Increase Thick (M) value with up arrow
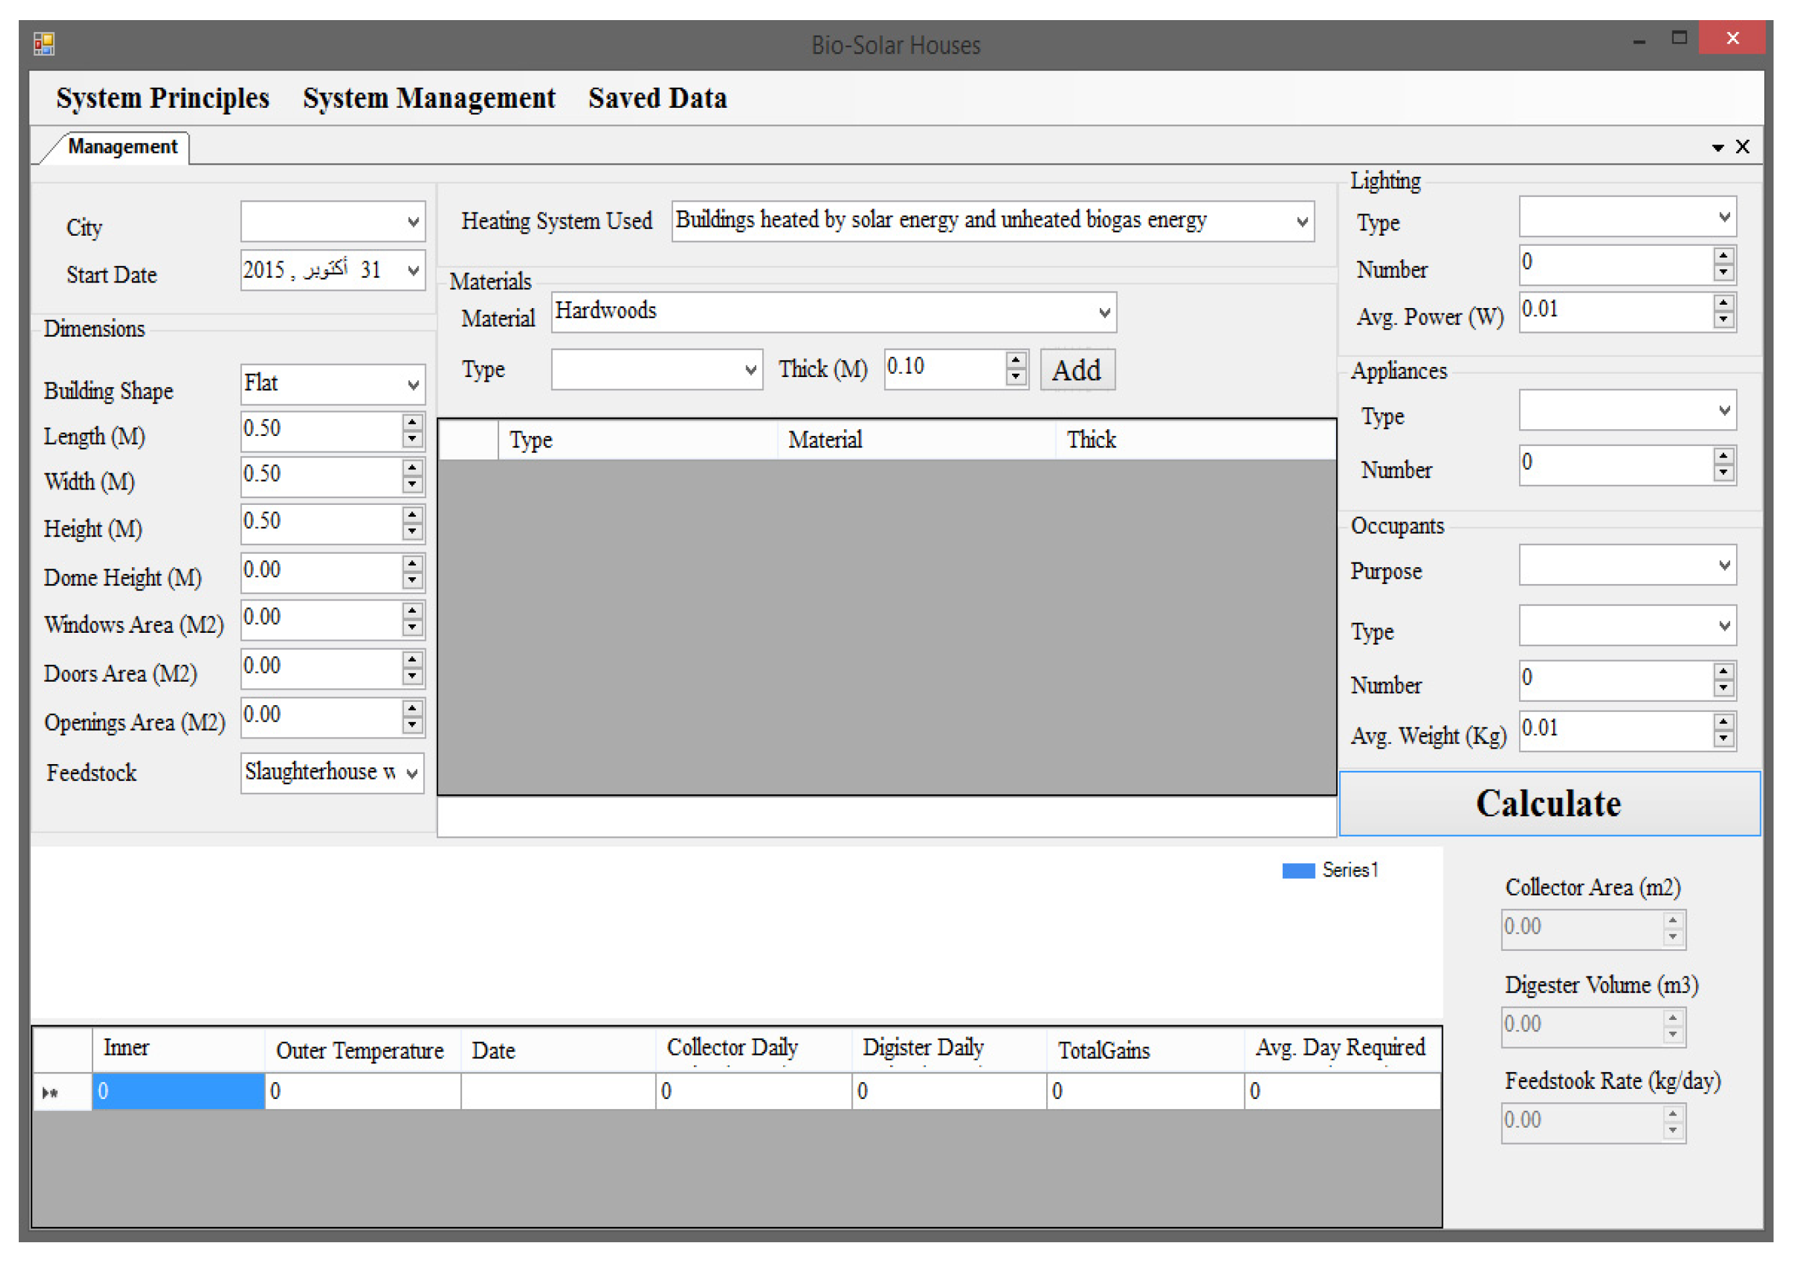1795x1263 pixels. point(1015,360)
